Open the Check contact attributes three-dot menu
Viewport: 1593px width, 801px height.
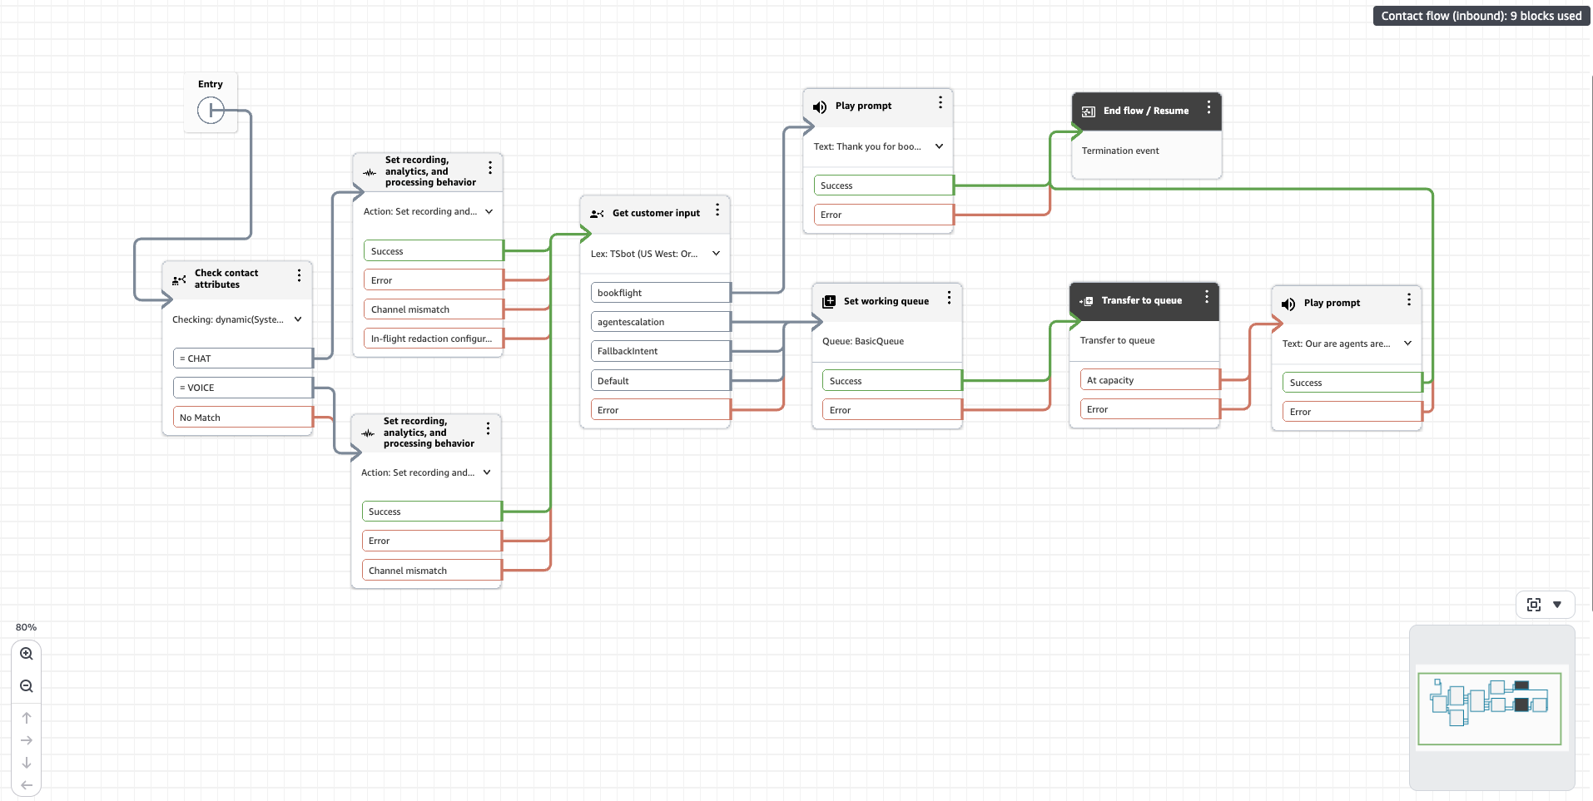[x=299, y=275]
